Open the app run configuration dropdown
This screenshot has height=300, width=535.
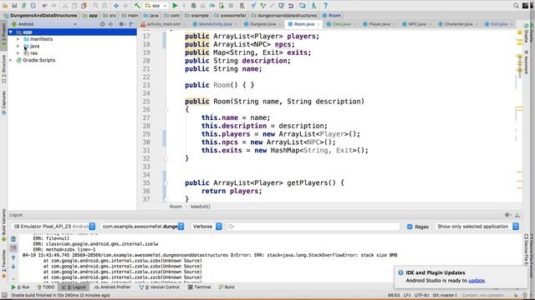tap(156, 6)
